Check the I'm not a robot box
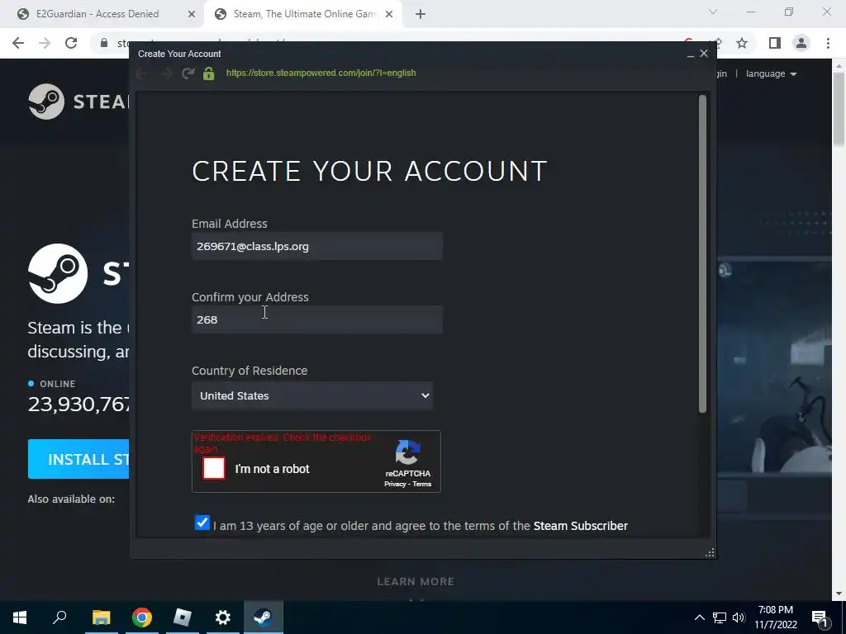This screenshot has width=846, height=634. 214,468
